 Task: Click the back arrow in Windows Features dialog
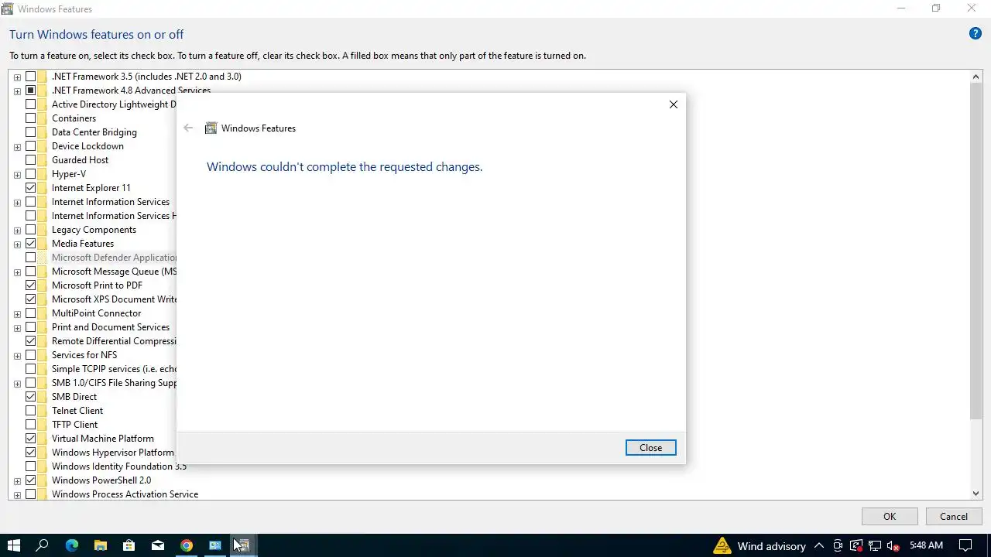click(x=188, y=128)
